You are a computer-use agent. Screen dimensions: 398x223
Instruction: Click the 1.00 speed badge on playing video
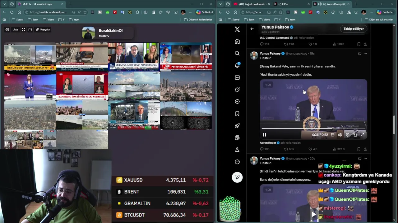click(x=268, y=85)
